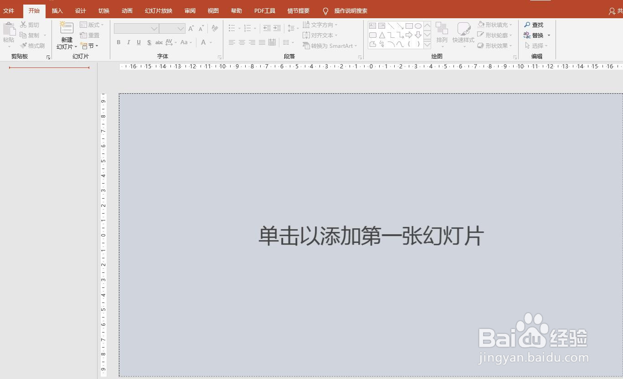
Task: Decrease font size with the small A icon
Action: click(x=201, y=29)
